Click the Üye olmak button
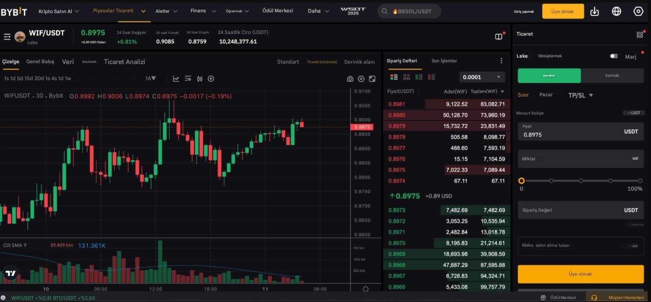651x302 pixels. pyautogui.click(x=580, y=274)
